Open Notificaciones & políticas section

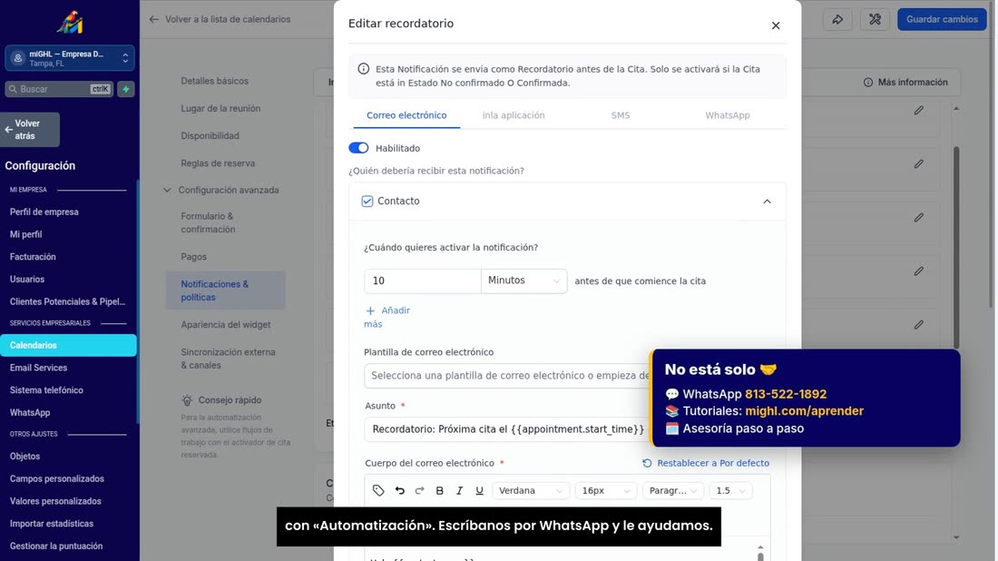tap(226, 290)
